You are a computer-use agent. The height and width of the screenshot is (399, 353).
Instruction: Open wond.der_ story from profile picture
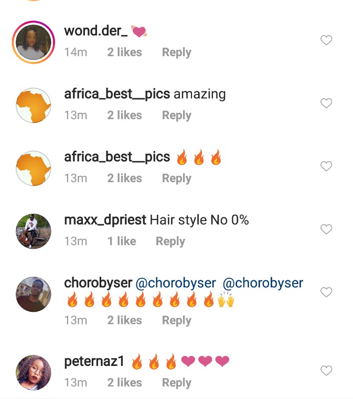click(x=33, y=42)
